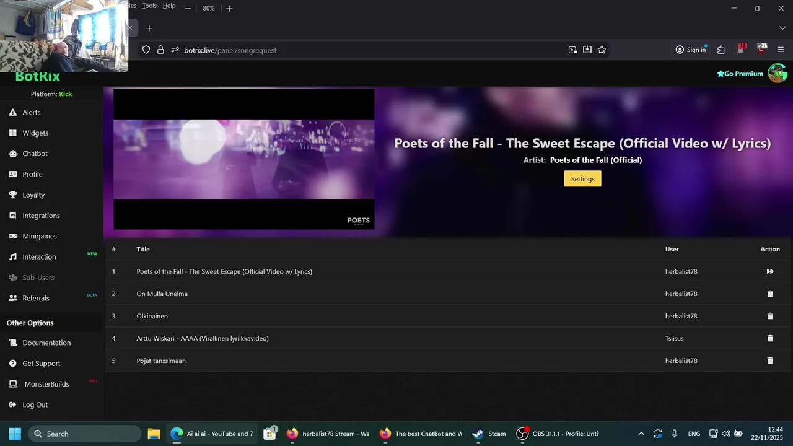This screenshot has height=446, width=793.
Task: Open the browser extensions puzzle icon
Action: tap(721, 50)
